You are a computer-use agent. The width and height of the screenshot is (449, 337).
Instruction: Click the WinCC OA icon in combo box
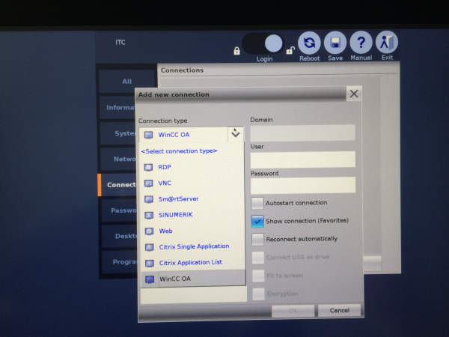[x=148, y=135]
